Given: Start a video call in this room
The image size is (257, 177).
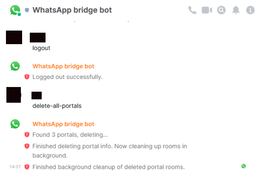Looking at the screenshot, I should pos(207,10).
